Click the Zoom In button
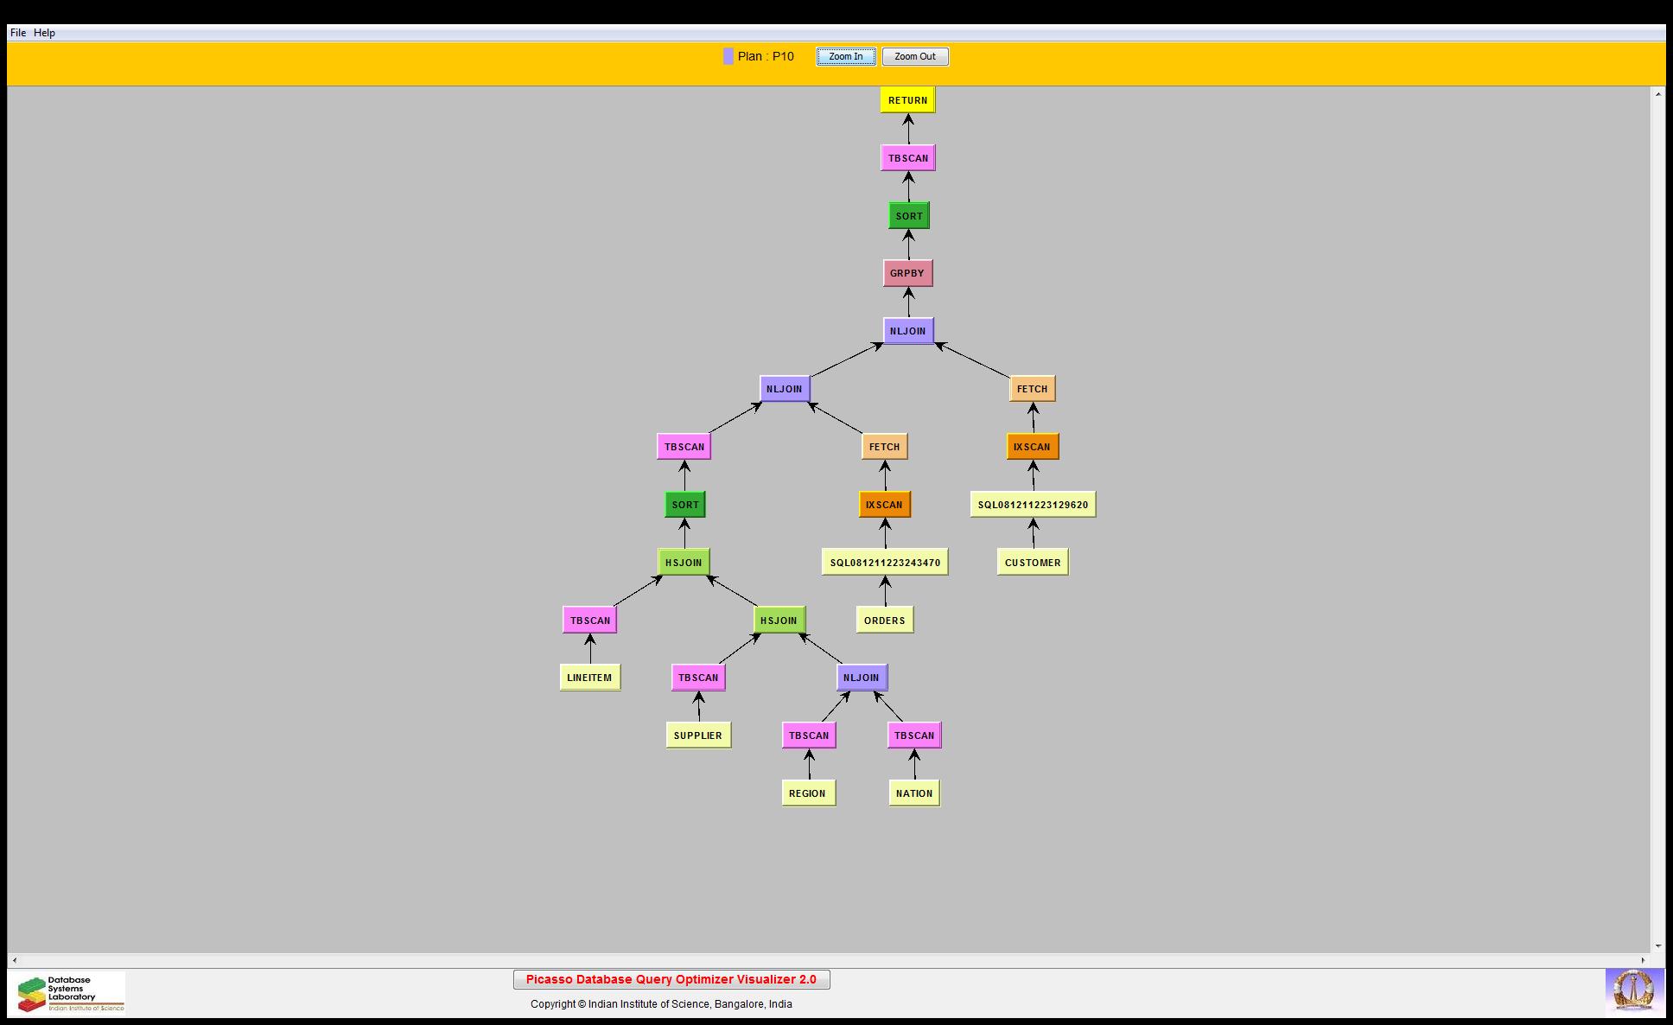The image size is (1673, 1025). coord(845,57)
